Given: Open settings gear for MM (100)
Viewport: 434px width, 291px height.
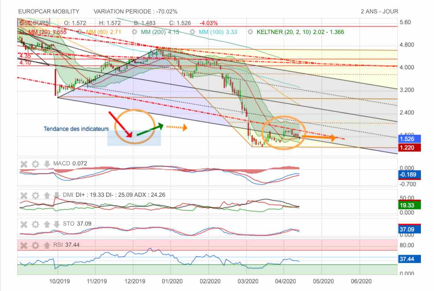Looking at the screenshot, I should pos(192,32).
